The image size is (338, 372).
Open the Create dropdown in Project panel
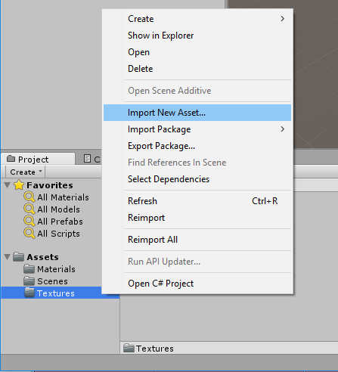25,172
